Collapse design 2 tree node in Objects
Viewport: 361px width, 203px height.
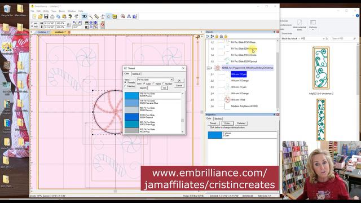click(x=208, y=68)
